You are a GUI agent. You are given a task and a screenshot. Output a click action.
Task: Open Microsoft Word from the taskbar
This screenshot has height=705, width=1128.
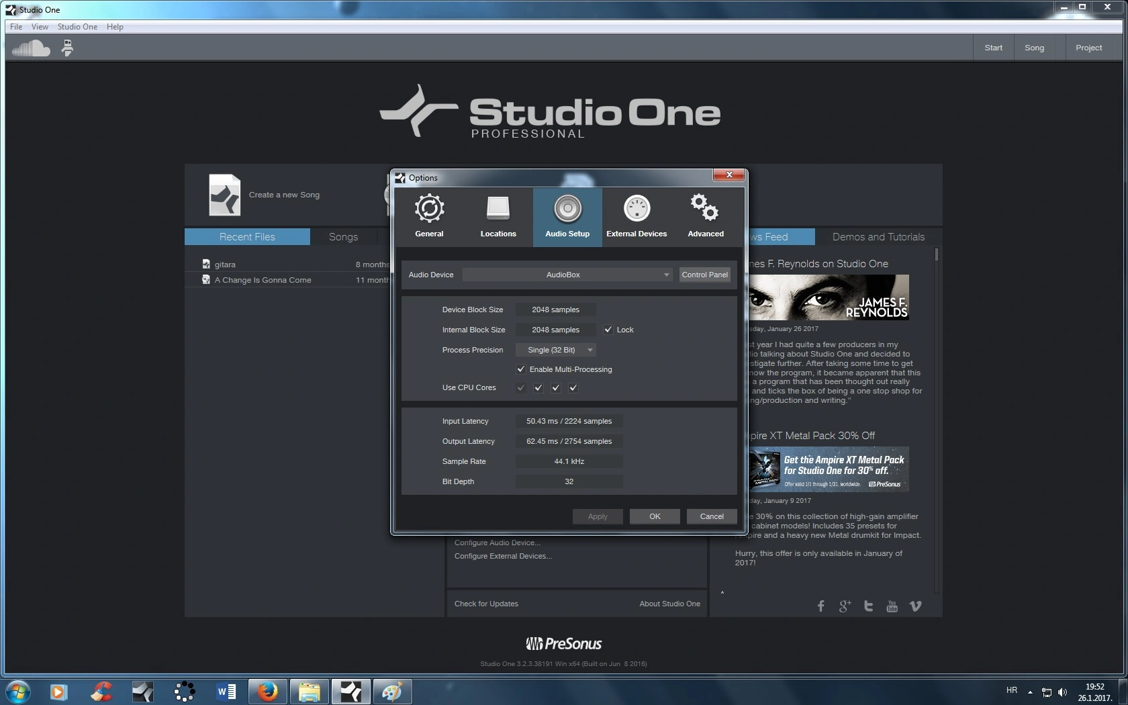[226, 692]
